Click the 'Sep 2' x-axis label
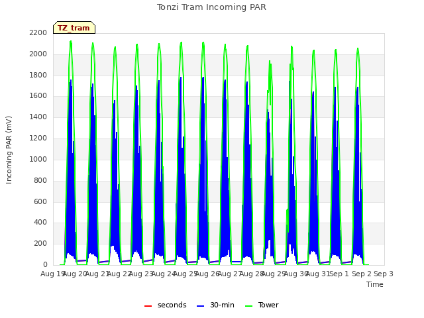This screenshot has width=424, height=318. (x=362, y=274)
